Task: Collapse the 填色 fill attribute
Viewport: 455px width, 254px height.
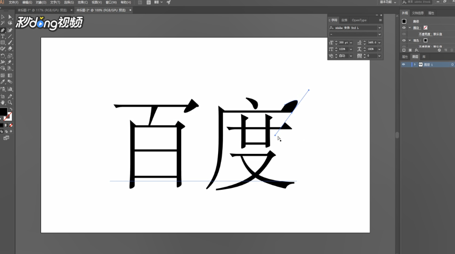Action: pos(410,40)
